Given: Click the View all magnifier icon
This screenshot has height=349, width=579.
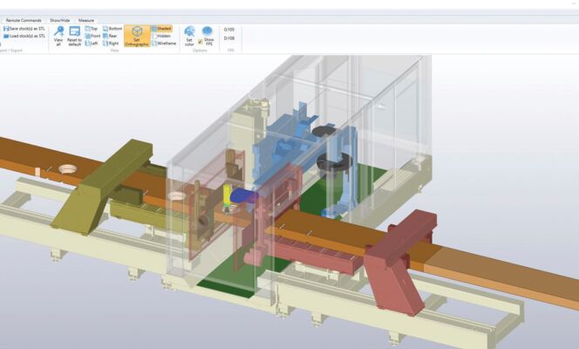Looking at the screenshot, I should click(x=58, y=31).
